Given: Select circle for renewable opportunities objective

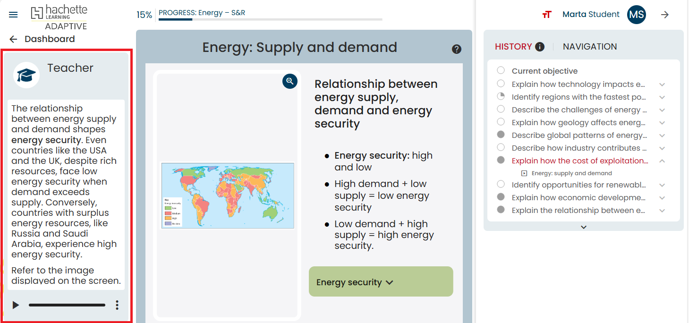Looking at the screenshot, I should click(501, 185).
